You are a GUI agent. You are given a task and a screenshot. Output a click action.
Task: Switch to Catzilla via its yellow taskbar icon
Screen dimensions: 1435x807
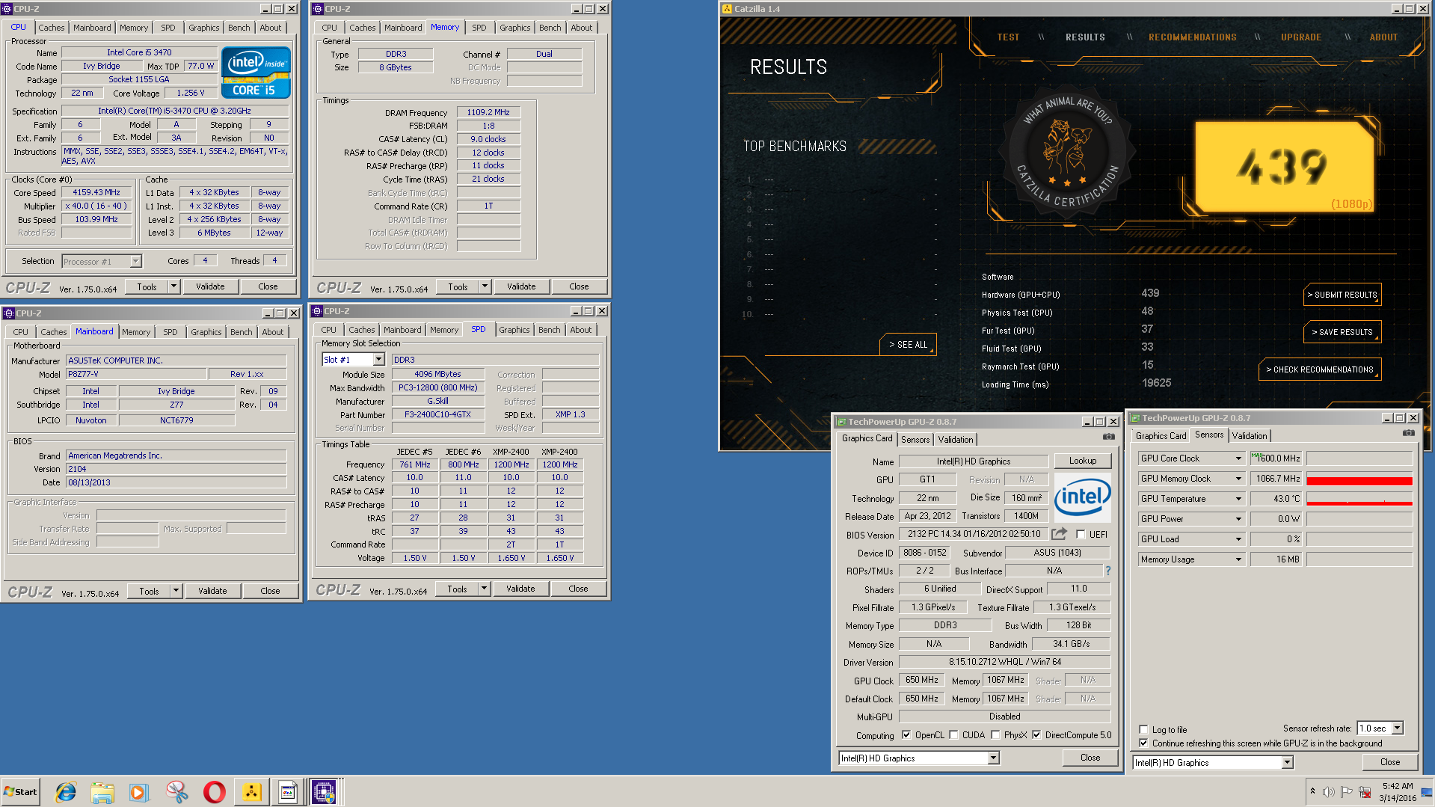(x=251, y=792)
